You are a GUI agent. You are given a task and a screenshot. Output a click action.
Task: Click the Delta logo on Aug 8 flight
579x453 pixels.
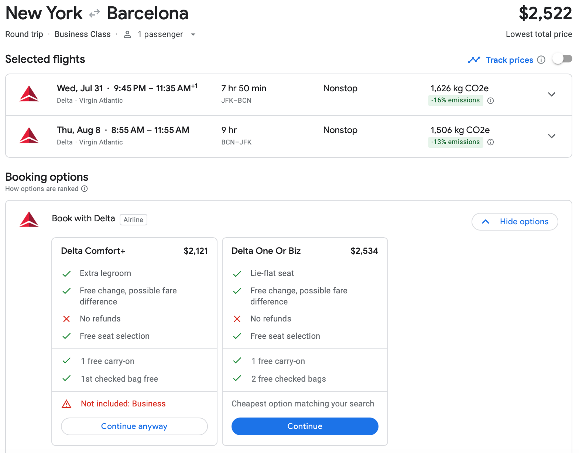[29, 136]
